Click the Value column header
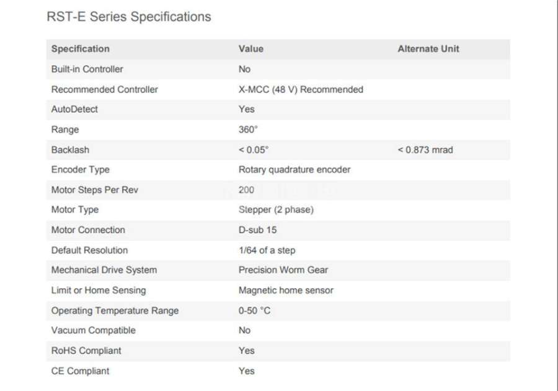 click(x=251, y=49)
